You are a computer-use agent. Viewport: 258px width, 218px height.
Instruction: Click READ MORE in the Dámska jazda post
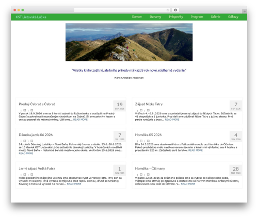(x=26, y=153)
